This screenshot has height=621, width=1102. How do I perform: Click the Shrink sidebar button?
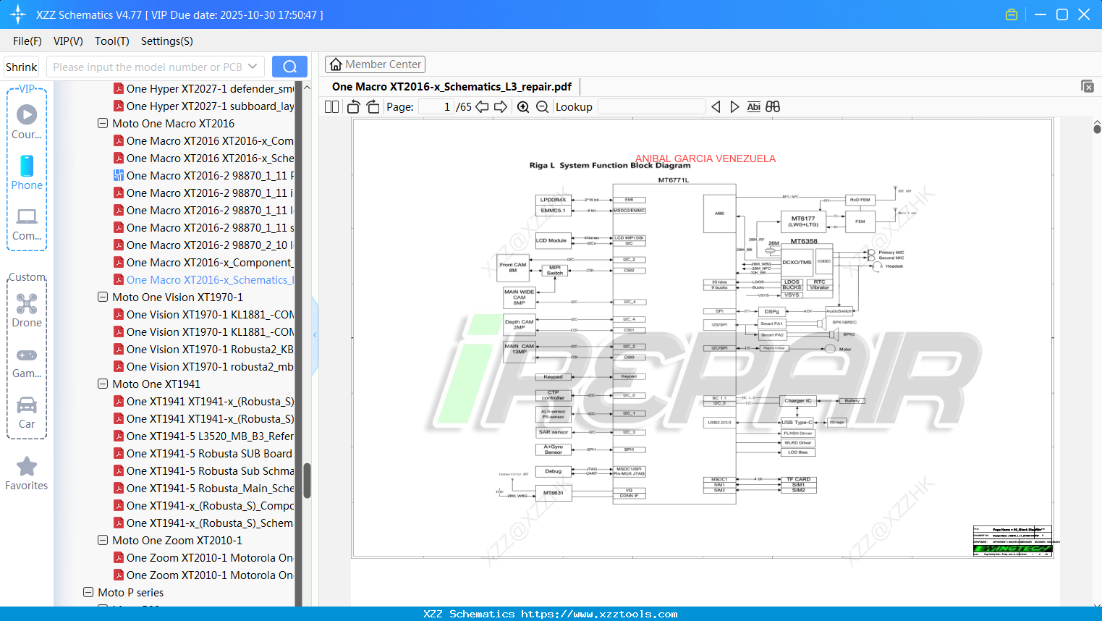click(x=21, y=66)
